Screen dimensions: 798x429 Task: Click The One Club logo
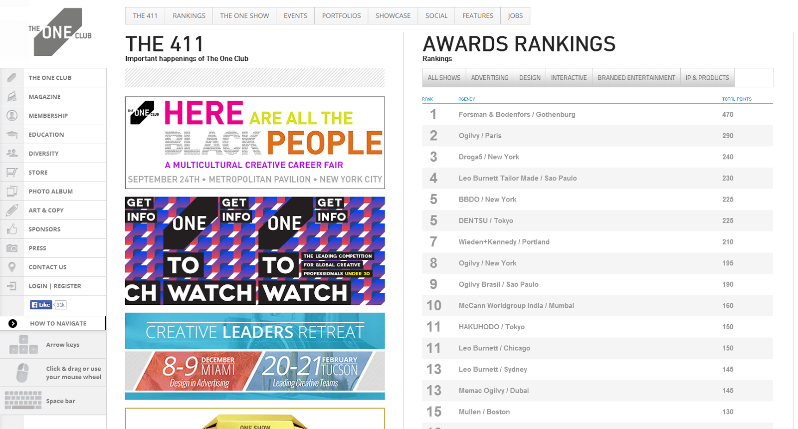point(60,32)
